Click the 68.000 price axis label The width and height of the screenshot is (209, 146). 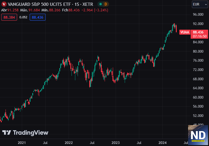click(x=198, y=79)
